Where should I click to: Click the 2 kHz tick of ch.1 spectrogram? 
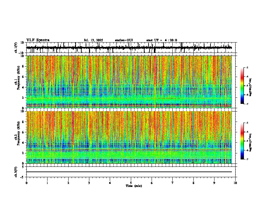click(x=23, y=98)
